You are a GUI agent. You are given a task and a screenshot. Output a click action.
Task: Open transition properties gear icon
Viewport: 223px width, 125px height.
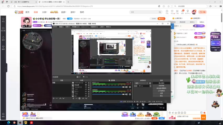click(x=150, y=83)
